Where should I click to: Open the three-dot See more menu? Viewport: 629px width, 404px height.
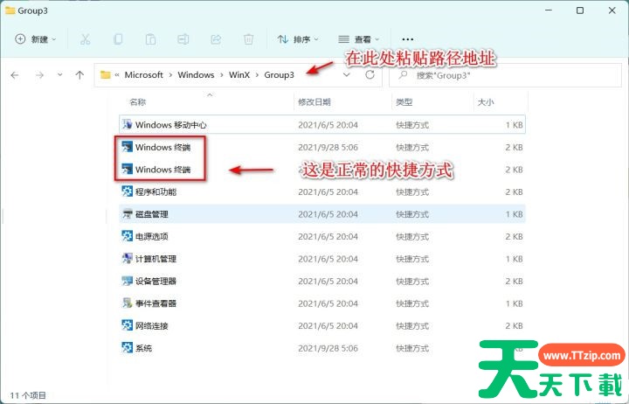point(408,39)
